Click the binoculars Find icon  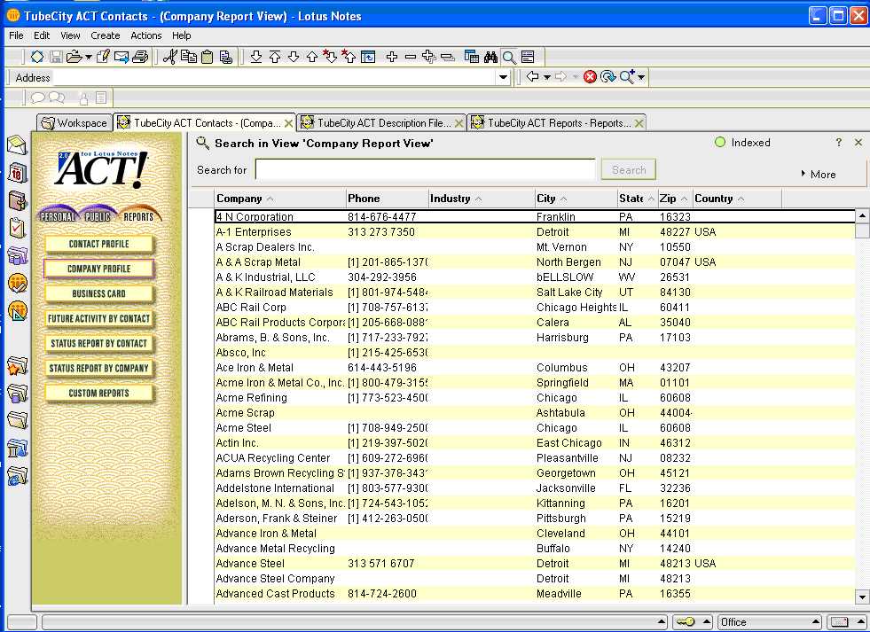(x=490, y=57)
